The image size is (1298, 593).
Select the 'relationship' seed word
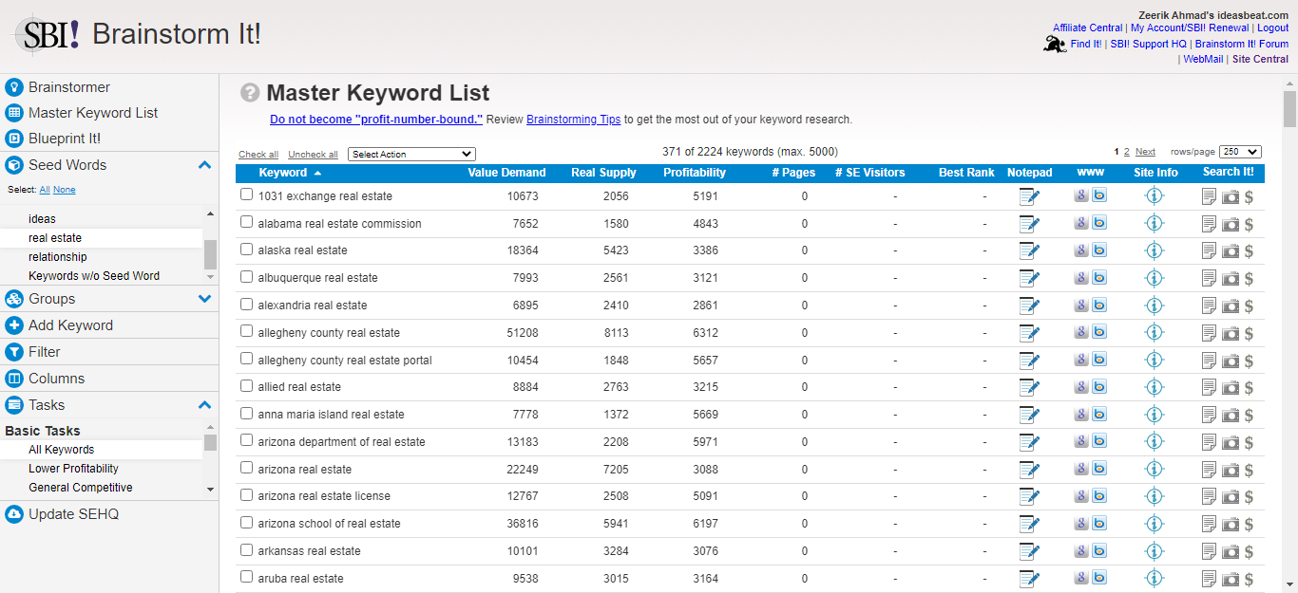tap(58, 257)
